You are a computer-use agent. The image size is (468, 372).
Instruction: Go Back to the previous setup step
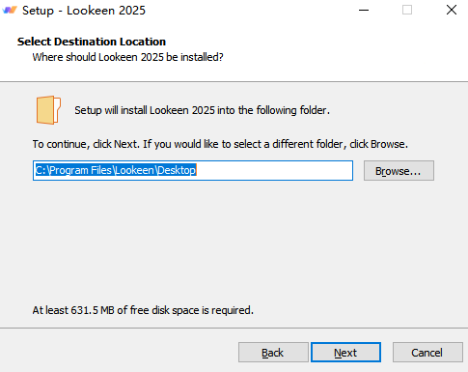273,353
